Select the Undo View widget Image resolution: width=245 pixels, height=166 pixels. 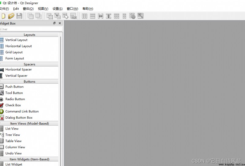(x=29, y=153)
